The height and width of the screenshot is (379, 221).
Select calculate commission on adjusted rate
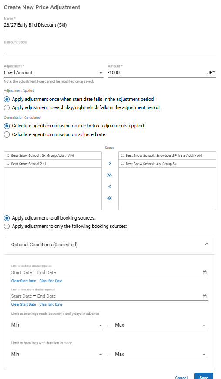7,134
